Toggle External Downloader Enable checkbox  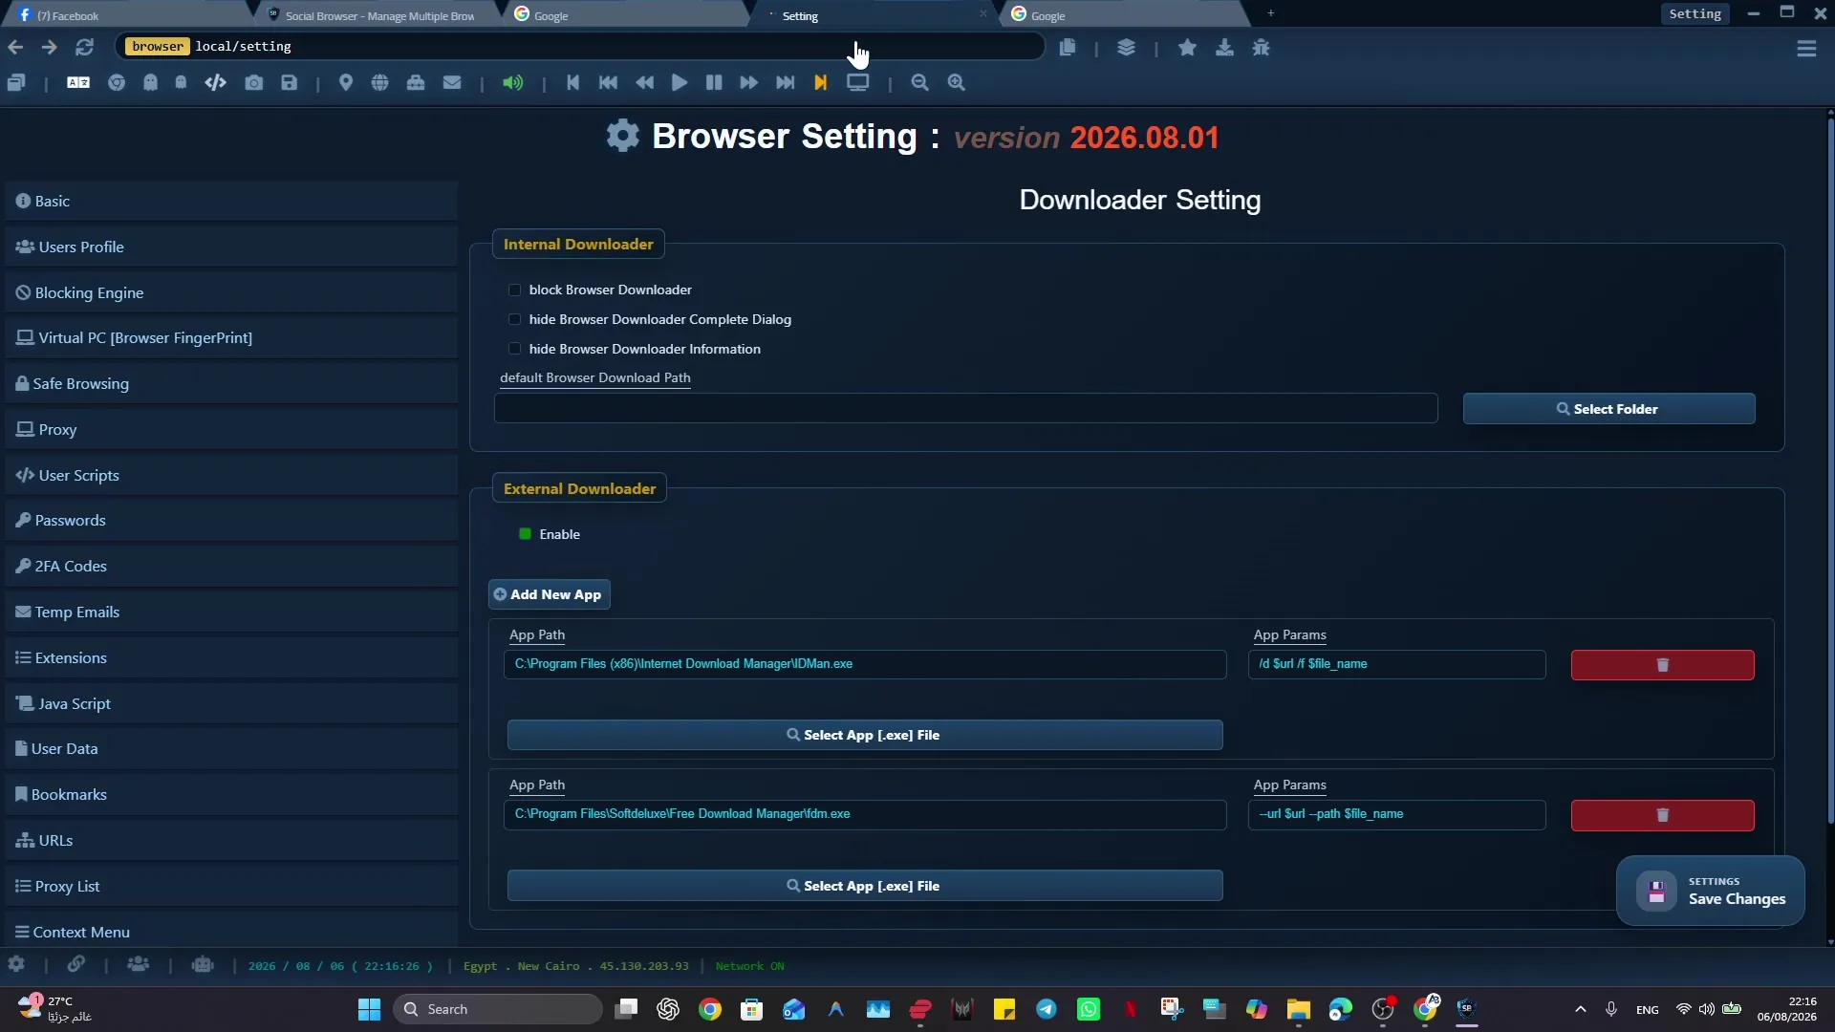click(525, 534)
